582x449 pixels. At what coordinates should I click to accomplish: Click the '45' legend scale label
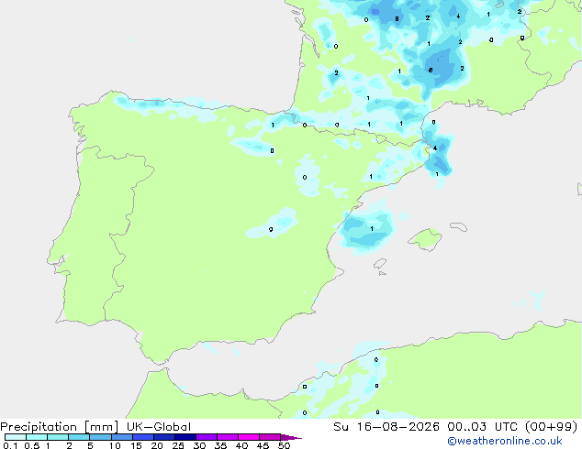tap(263, 445)
